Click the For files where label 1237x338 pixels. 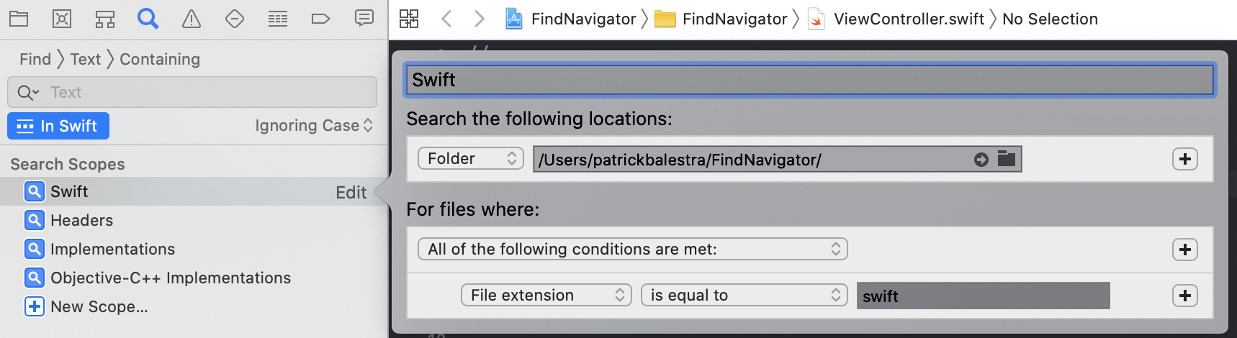coord(473,209)
